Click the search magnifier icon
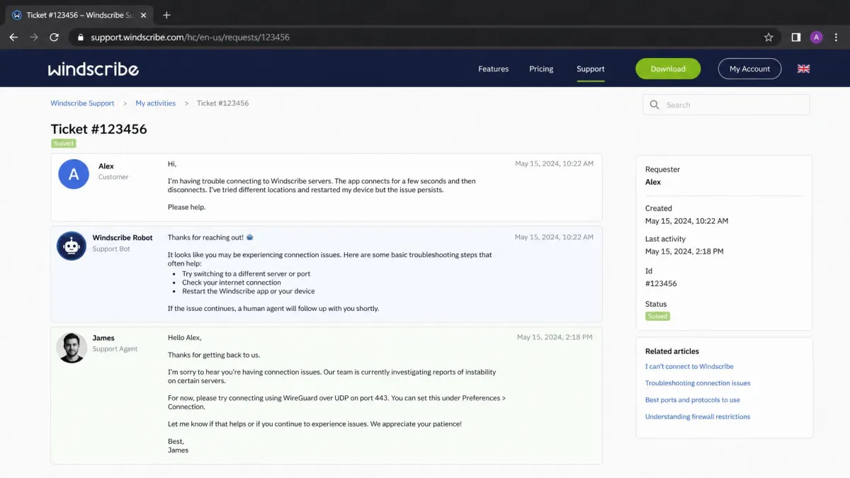Viewport: 850px width, 478px height. point(654,105)
